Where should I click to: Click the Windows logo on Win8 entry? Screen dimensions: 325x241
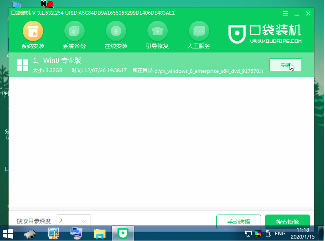point(22,65)
